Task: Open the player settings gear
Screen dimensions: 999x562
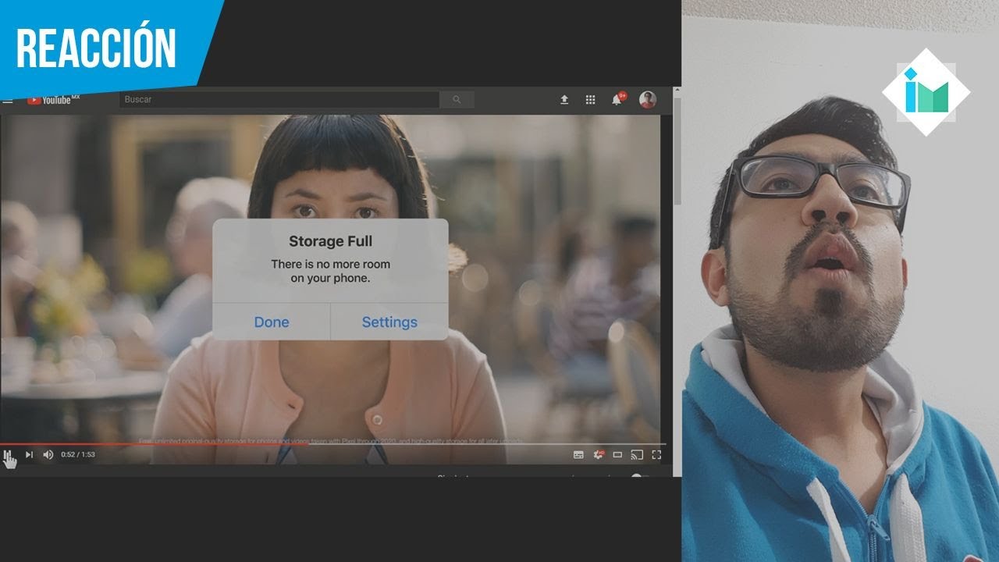Action: click(x=599, y=454)
